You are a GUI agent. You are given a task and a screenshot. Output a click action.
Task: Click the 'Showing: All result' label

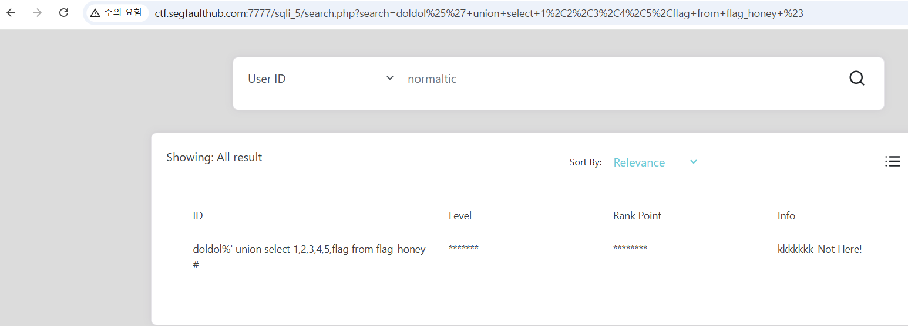click(x=214, y=157)
